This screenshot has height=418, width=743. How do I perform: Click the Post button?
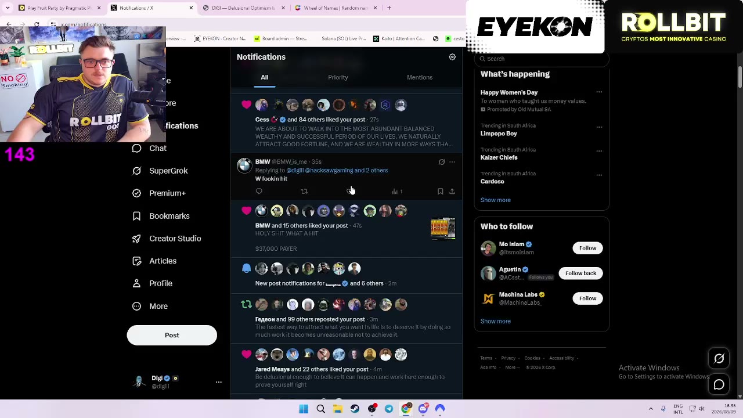(x=172, y=335)
